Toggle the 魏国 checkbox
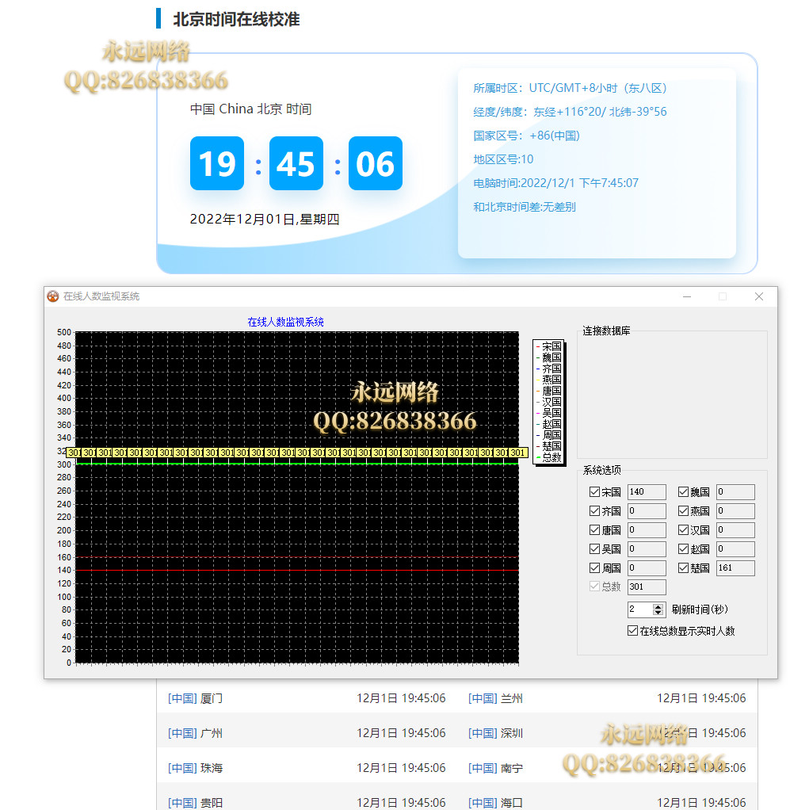Screen dimensions: 790x810 point(684,492)
